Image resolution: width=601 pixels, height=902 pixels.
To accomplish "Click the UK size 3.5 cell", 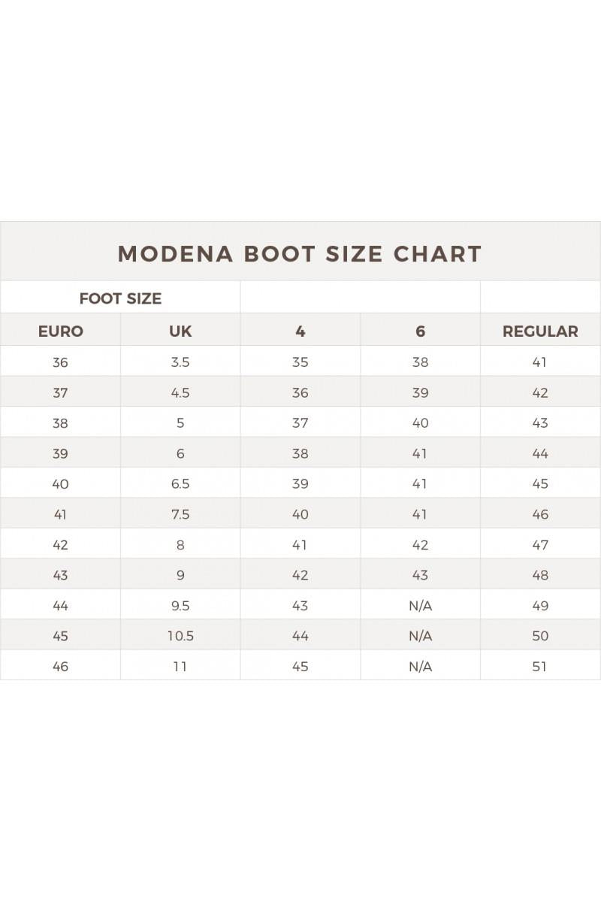I will pyautogui.click(x=180, y=362).
